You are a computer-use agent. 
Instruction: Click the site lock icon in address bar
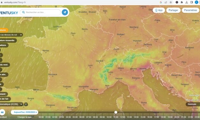click(x=2, y=2)
